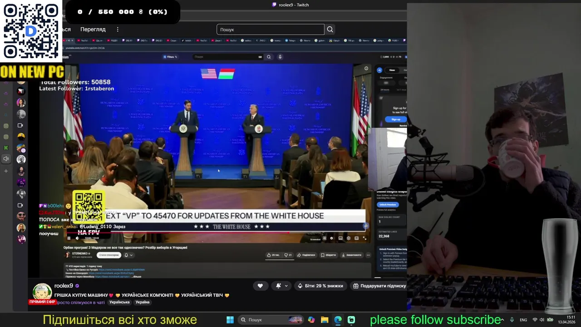Open the Перегляд tab in Twitch header
Image resolution: width=581 pixels, height=327 pixels.
click(93, 30)
